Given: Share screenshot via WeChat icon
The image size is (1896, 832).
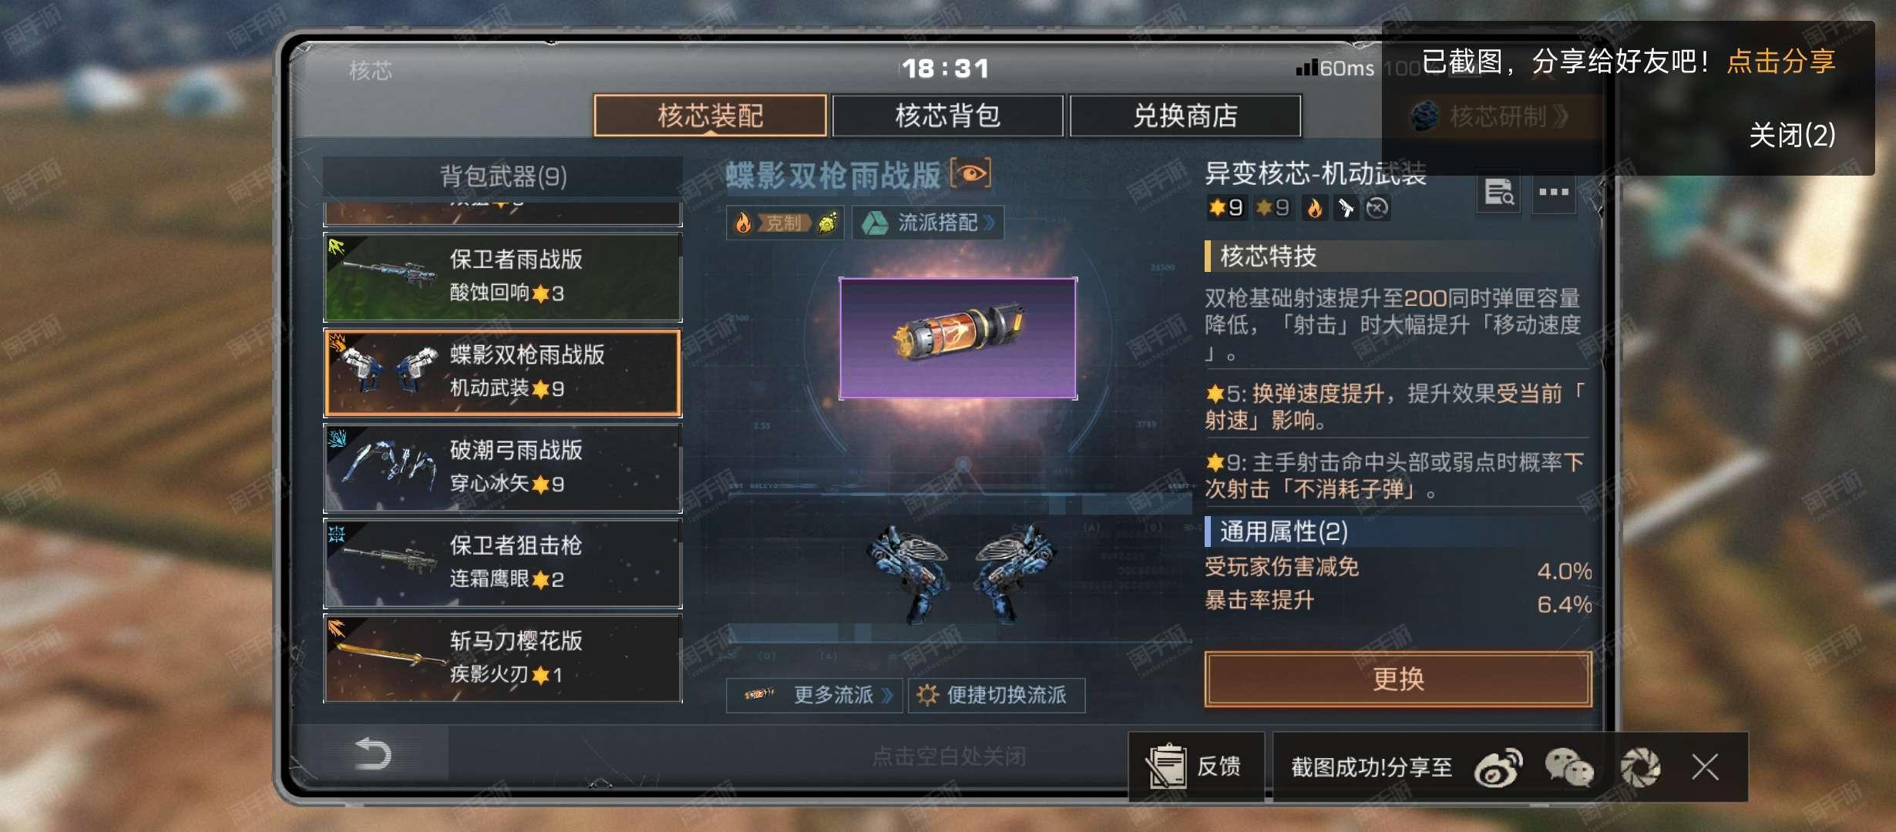Looking at the screenshot, I should point(1568,767).
